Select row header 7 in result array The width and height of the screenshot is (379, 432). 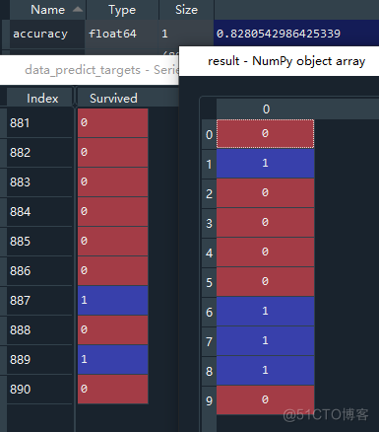coord(209,341)
